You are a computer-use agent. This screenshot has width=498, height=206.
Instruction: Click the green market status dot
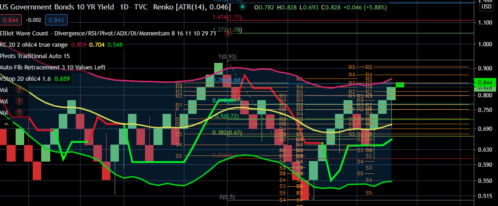point(243,7)
